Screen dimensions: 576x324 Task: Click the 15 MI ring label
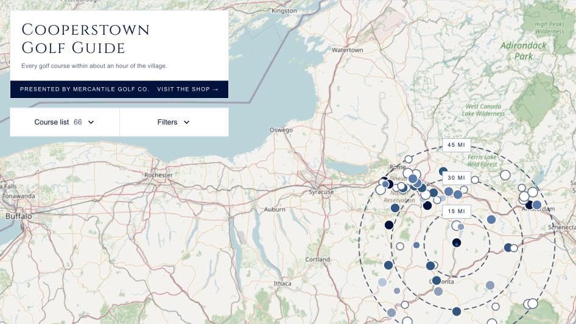[x=456, y=211]
